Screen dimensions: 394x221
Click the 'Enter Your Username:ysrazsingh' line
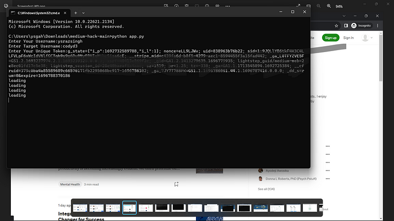pos(45,41)
